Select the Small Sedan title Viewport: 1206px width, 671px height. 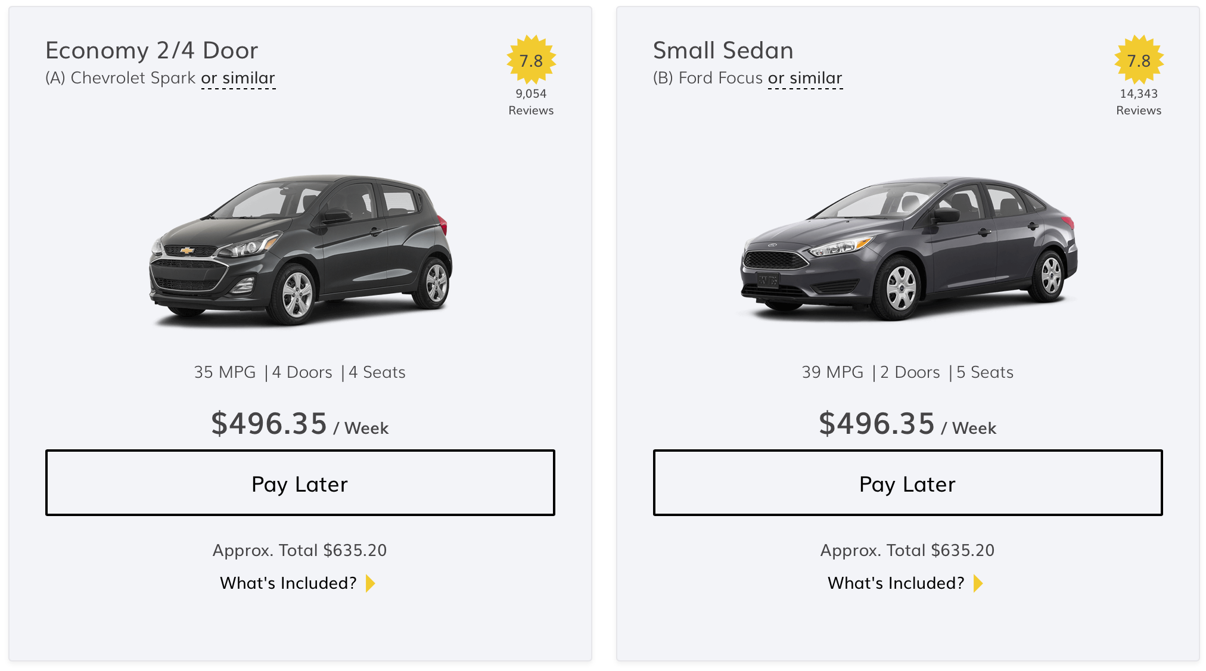[x=723, y=51]
